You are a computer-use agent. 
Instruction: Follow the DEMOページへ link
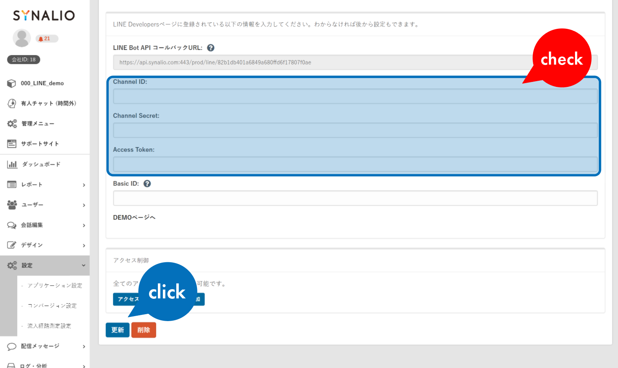[x=134, y=218]
